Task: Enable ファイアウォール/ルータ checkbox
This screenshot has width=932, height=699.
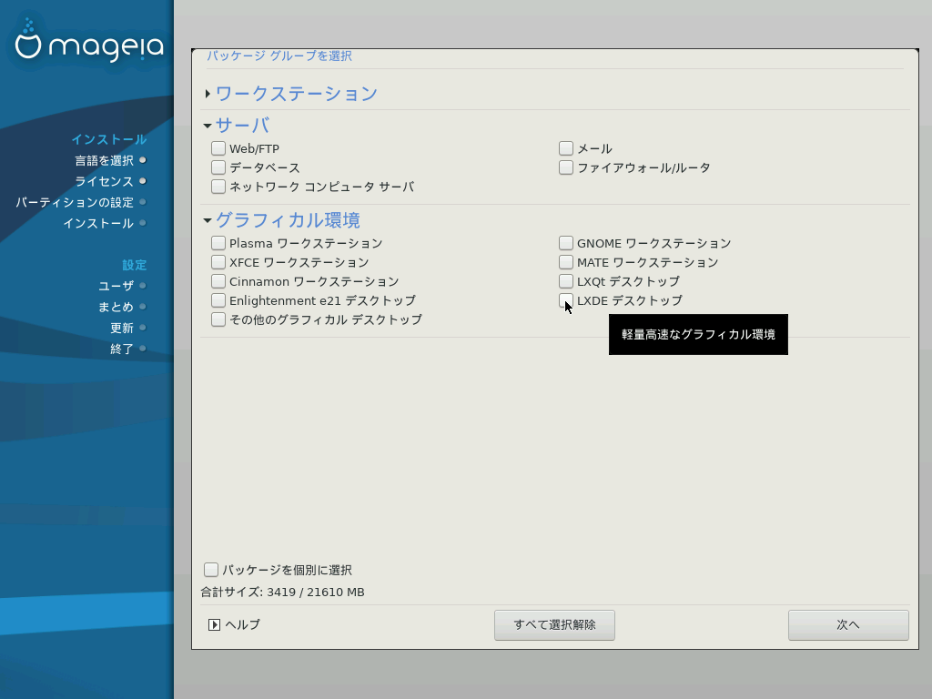Action: pyautogui.click(x=566, y=167)
